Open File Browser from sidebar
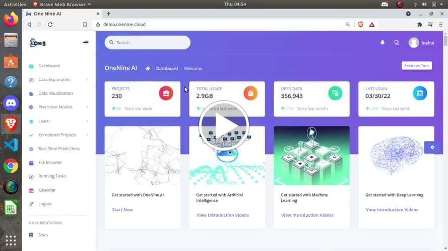 [50, 162]
